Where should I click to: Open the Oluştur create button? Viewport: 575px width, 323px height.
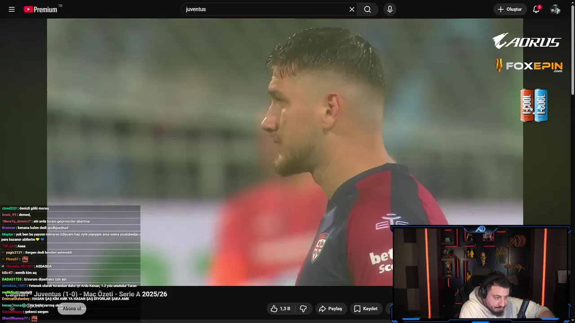pyautogui.click(x=510, y=9)
